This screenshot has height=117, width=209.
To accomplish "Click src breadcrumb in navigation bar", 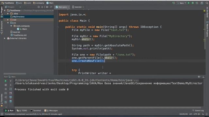I will point(19,3).
